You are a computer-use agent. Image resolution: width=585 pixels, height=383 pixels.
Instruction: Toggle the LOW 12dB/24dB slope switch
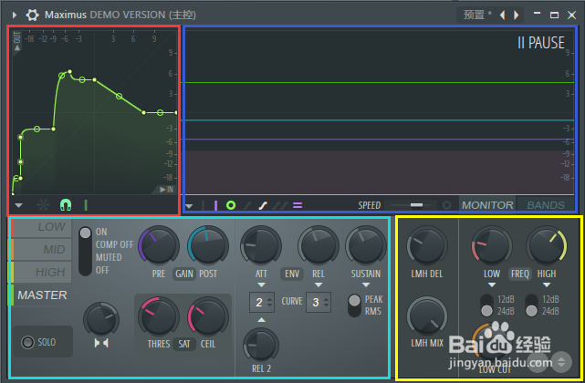click(x=486, y=305)
